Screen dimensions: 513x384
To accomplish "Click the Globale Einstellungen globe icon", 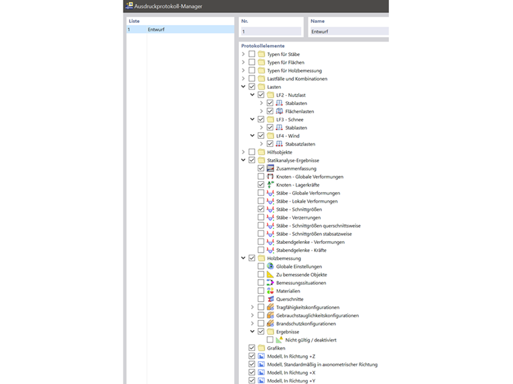I will (270, 267).
